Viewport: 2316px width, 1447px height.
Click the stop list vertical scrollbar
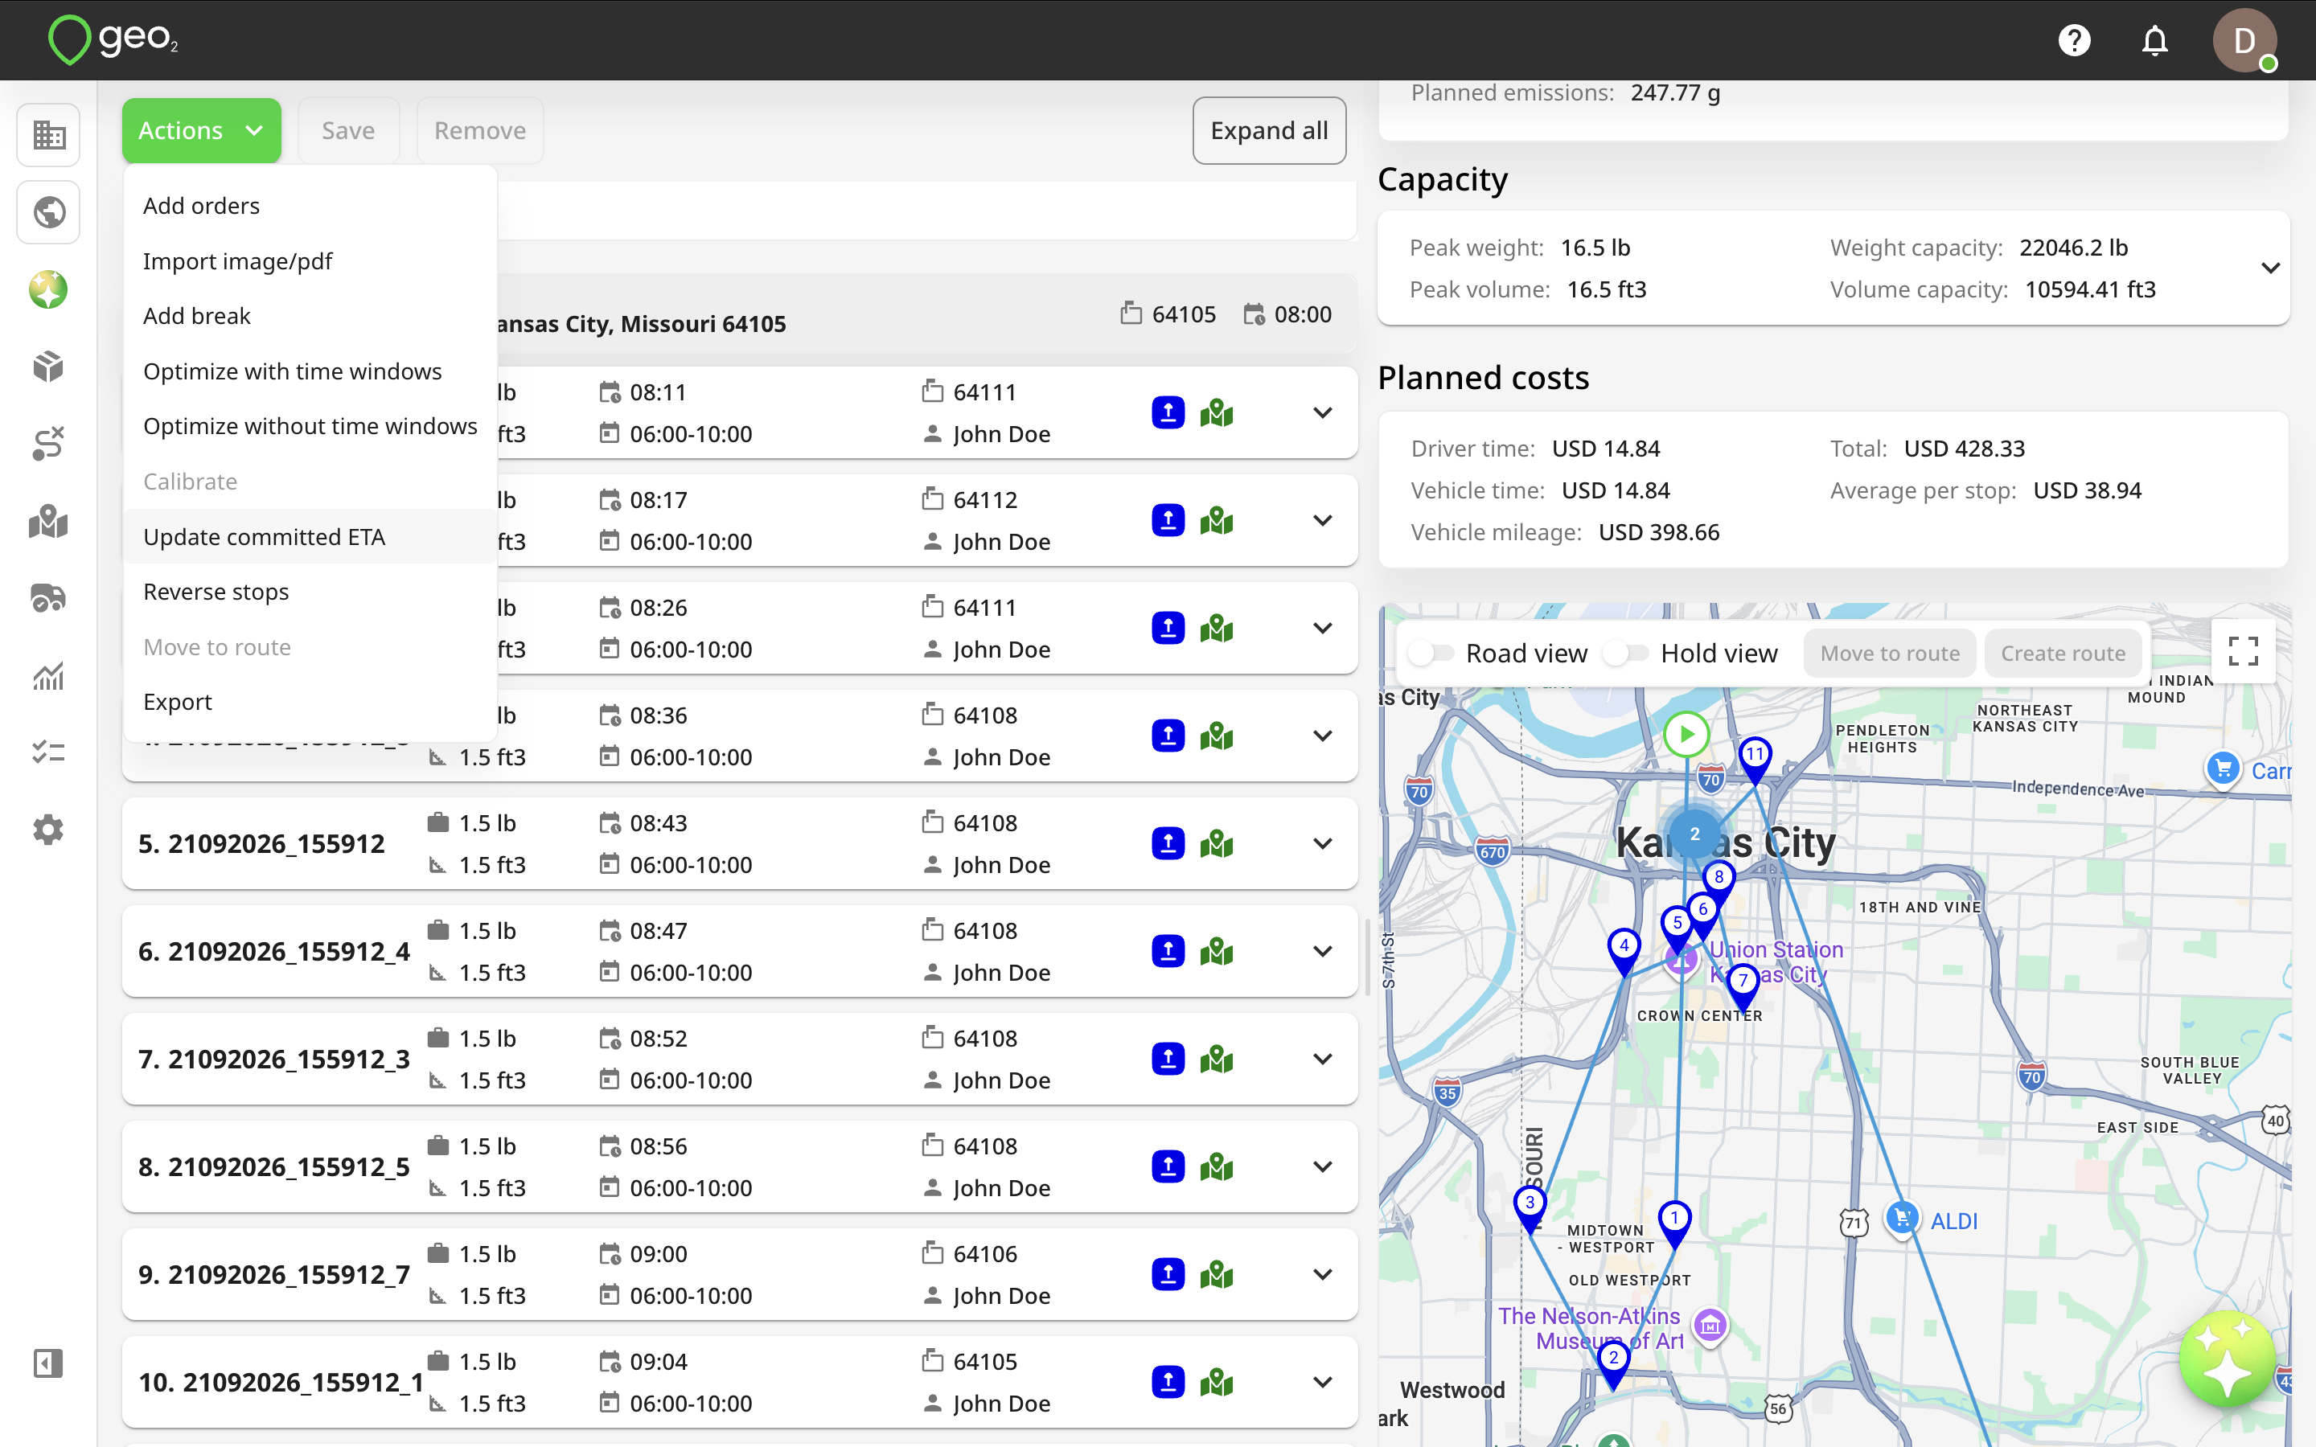pyautogui.click(x=1368, y=957)
